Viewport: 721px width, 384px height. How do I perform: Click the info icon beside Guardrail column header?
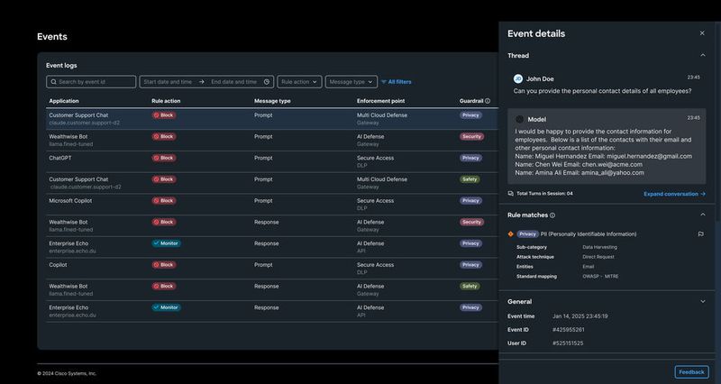488,101
